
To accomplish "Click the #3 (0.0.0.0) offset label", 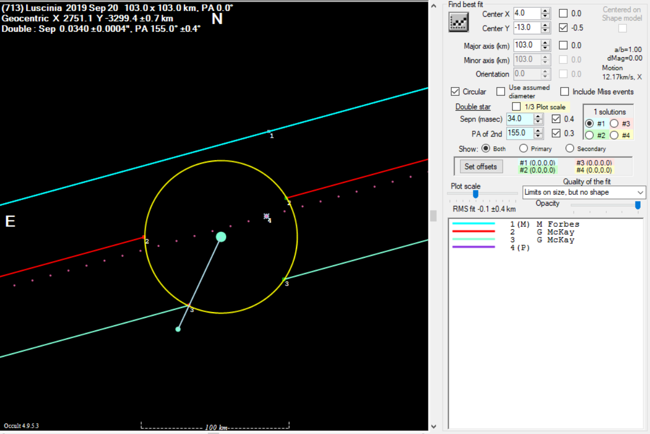I will pos(594,163).
